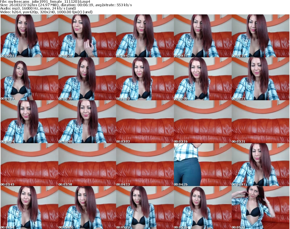Pick the empty-sofa frame at 00:03:03
This screenshot has width=290, height=229.
pos(145,122)
